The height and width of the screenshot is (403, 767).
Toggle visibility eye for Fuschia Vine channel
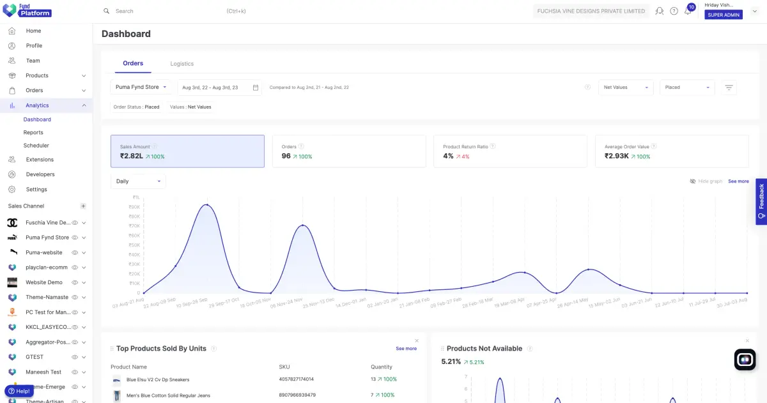pyautogui.click(x=75, y=223)
